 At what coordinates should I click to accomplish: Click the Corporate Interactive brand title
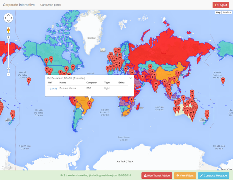19,5
